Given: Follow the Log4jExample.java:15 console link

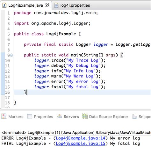Looking at the screenshot, I should (x=81, y=144).
